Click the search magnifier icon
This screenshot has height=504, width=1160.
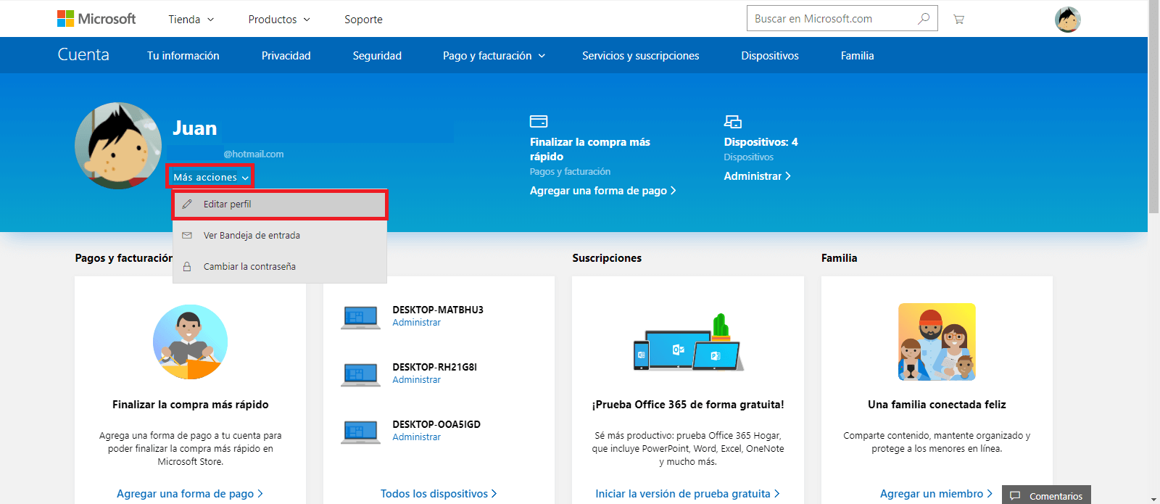(x=924, y=18)
